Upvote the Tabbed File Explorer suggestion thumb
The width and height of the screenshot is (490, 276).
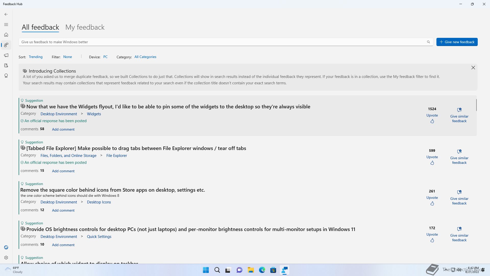pyautogui.click(x=432, y=163)
